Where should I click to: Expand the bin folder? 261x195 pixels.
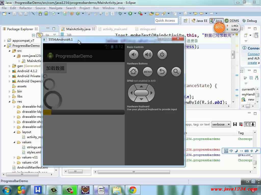click(9, 91)
